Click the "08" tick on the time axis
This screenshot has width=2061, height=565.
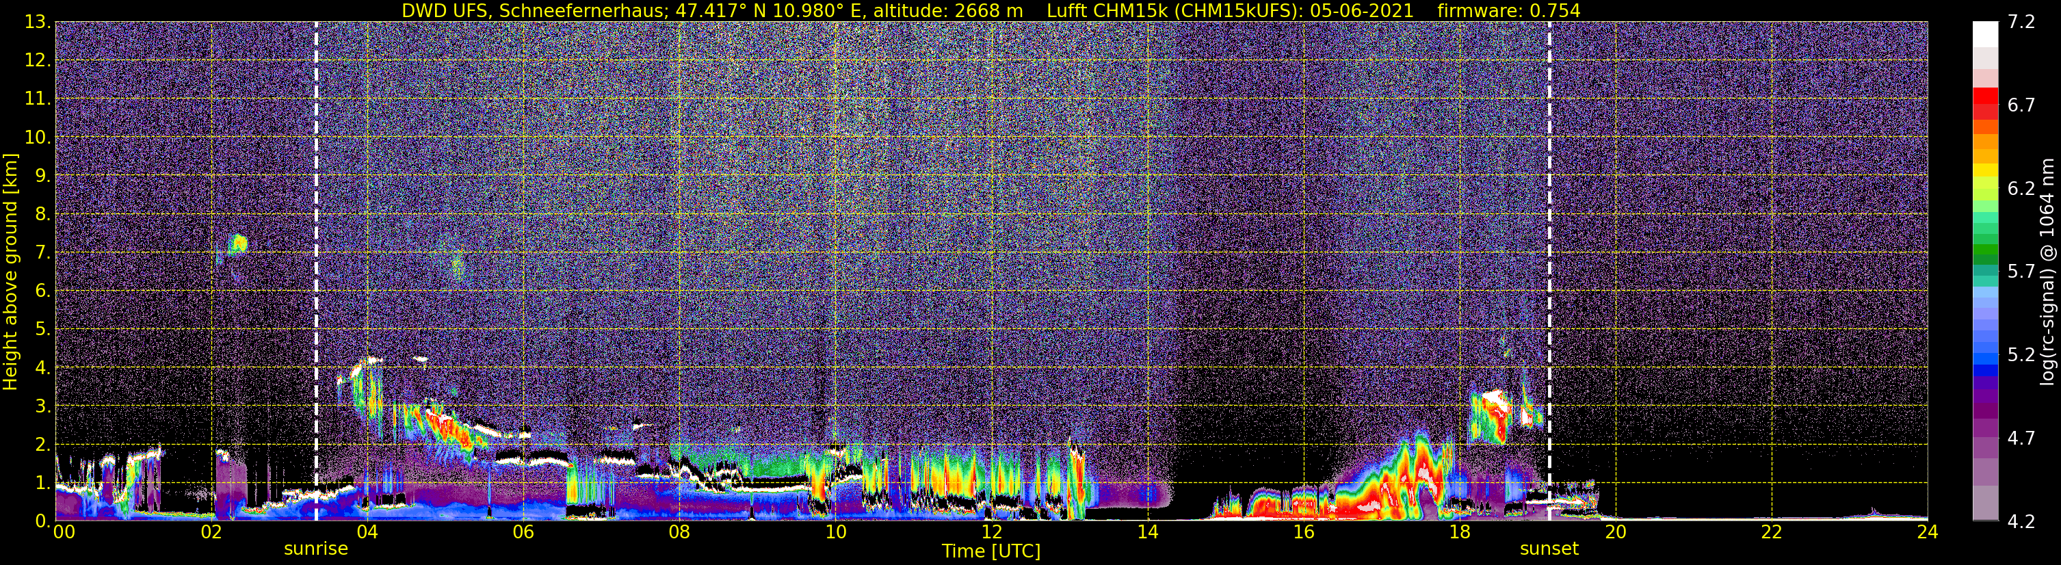pyautogui.click(x=679, y=533)
